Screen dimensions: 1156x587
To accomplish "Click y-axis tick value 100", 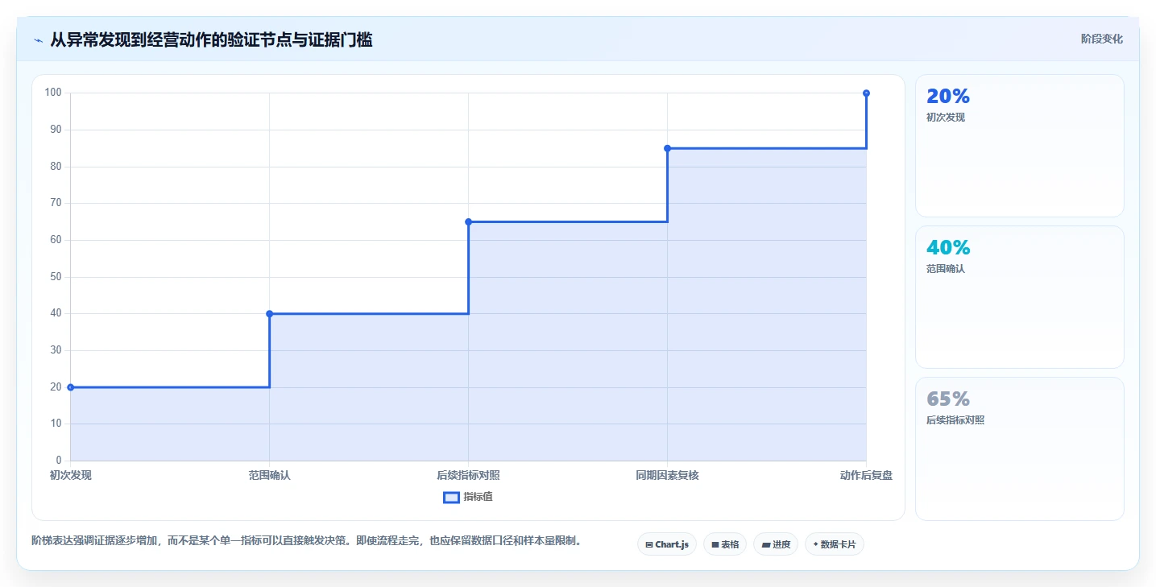I will [53, 93].
